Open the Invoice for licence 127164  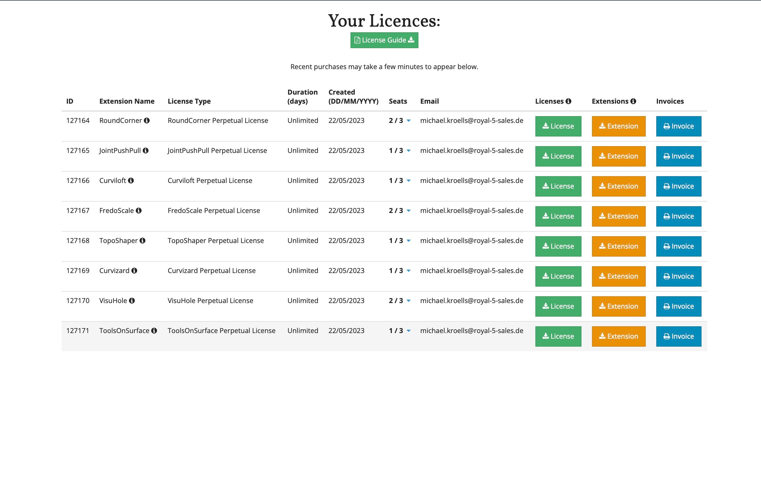coord(678,126)
